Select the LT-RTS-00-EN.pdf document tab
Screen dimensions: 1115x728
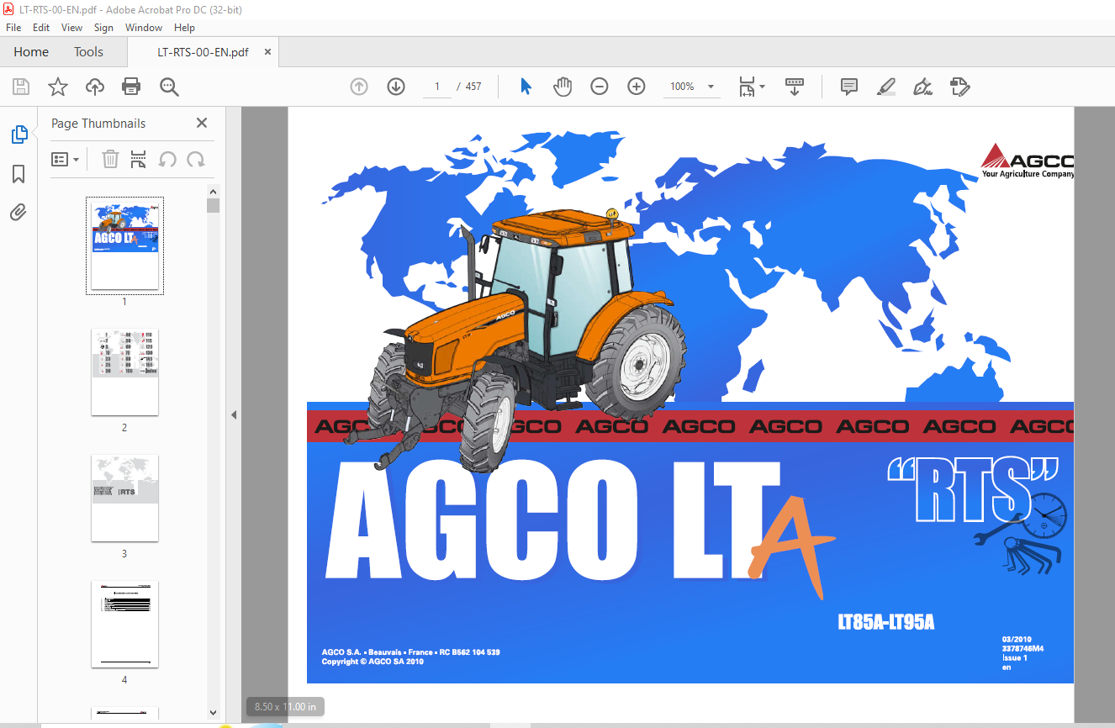203,52
